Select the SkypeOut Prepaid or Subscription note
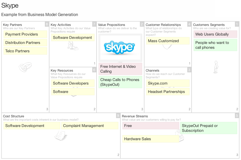 [x=209, y=128]
